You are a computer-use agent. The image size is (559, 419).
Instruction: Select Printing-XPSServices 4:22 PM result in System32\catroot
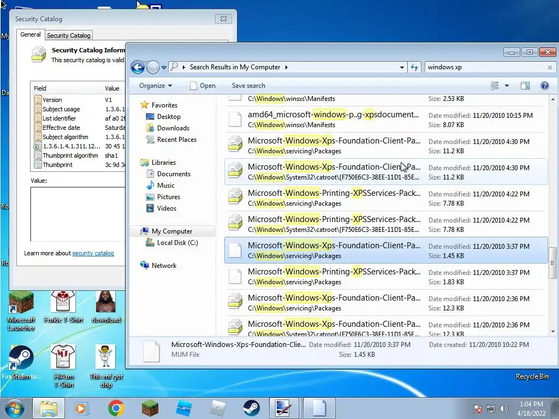(x=386, y=224)
